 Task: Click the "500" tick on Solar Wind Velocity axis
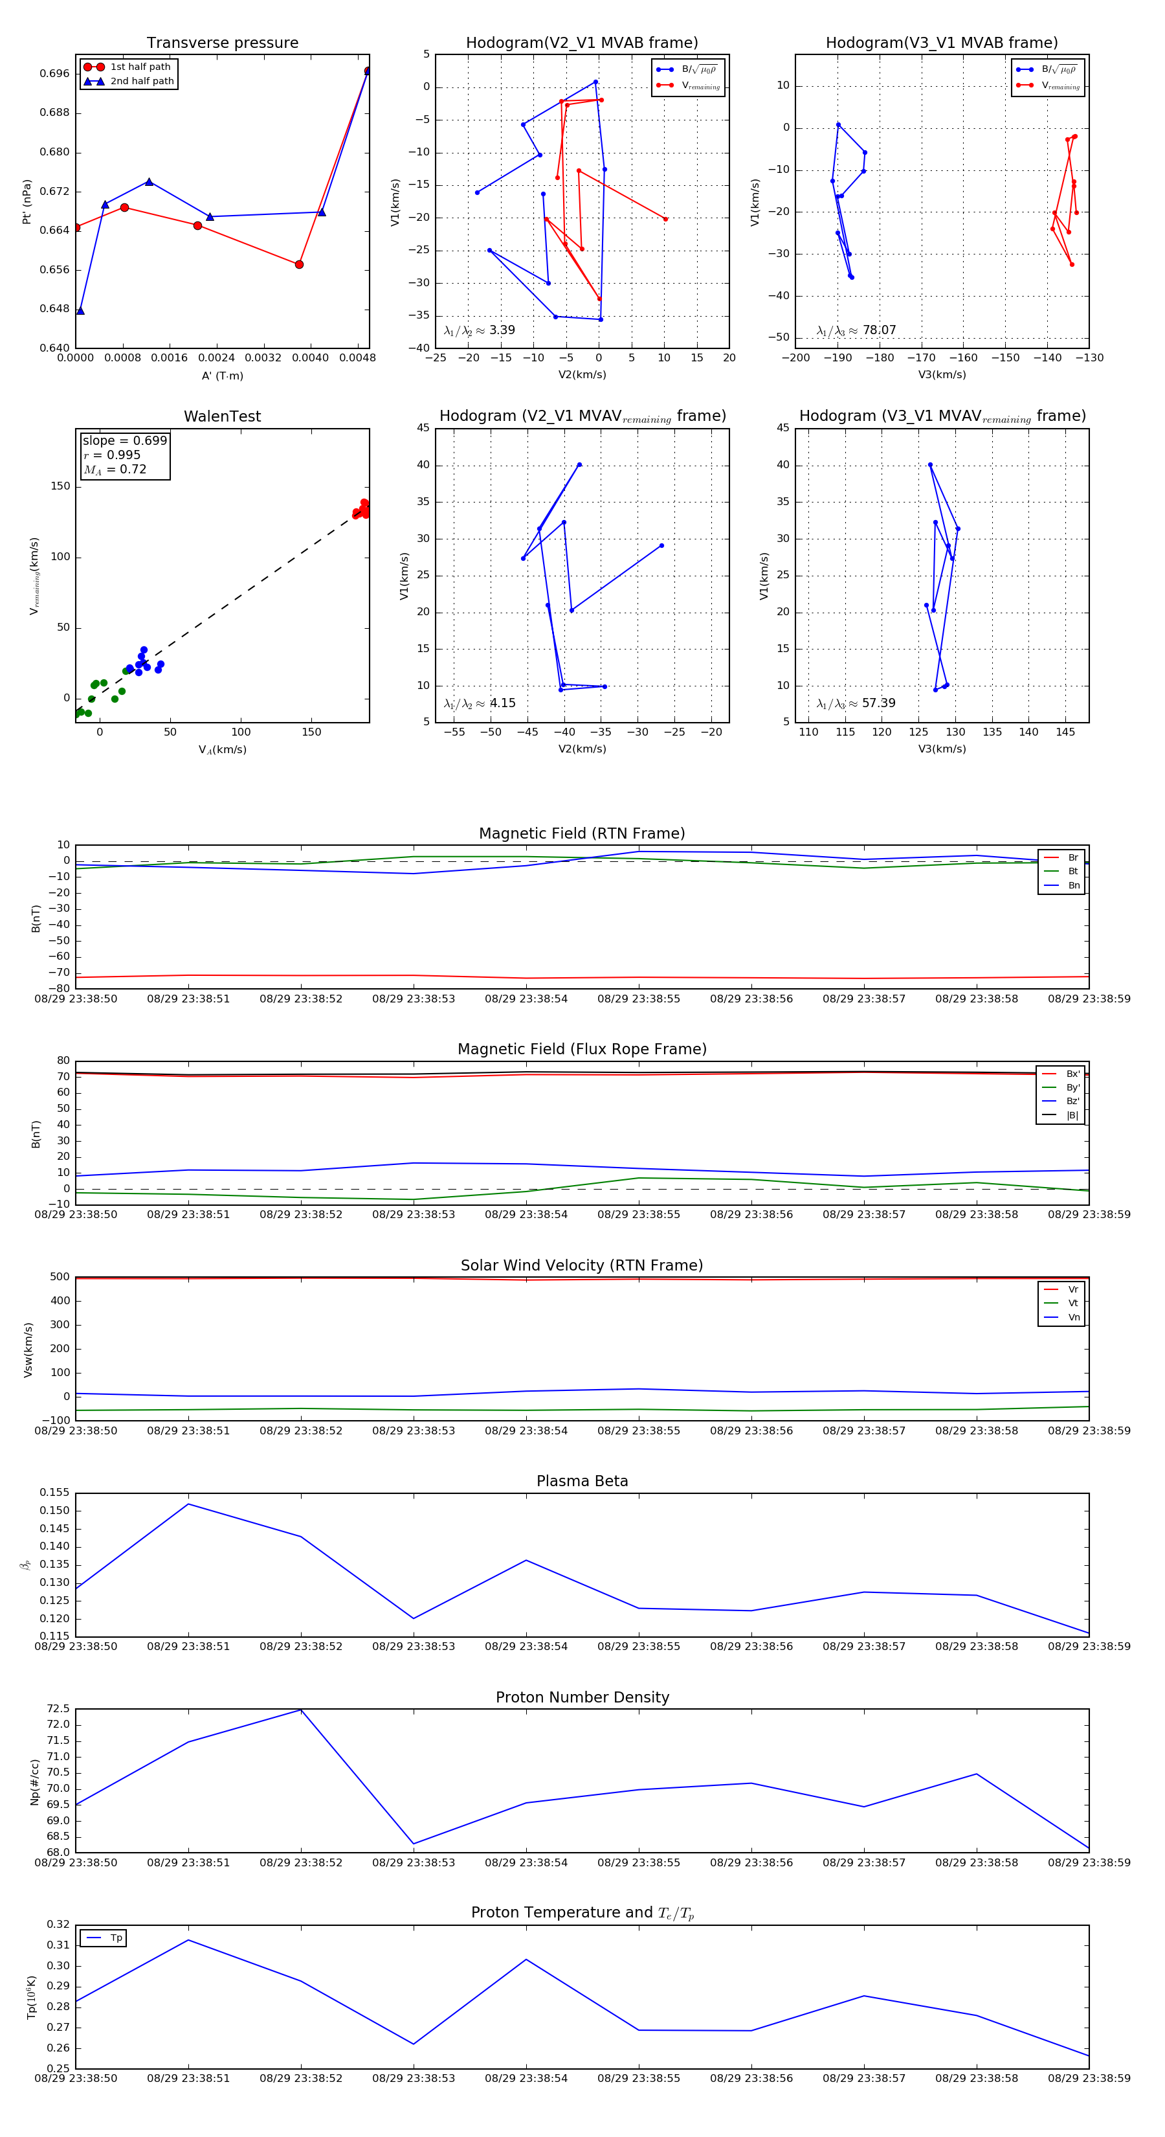pyautogui.click(x=60, y=1277)
